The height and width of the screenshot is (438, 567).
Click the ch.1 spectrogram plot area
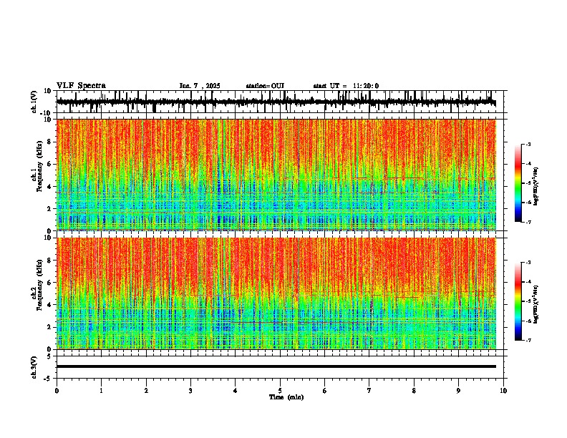[276, 175]
